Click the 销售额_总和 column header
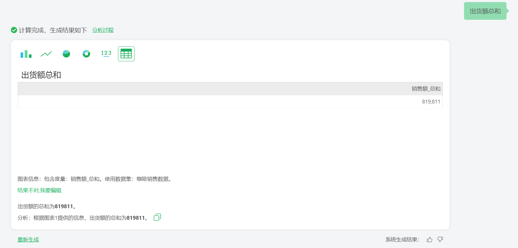Screen dimensions: 518x248 point(426,89)
